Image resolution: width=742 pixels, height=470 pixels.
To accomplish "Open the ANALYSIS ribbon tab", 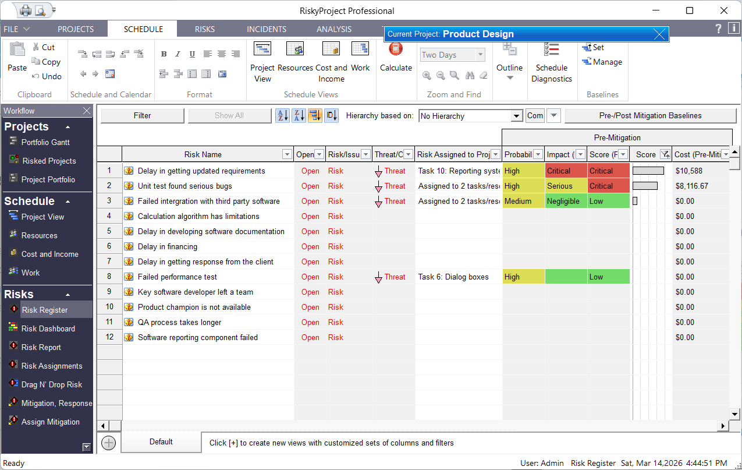I will pyautogui.click(x=334, y=29).
